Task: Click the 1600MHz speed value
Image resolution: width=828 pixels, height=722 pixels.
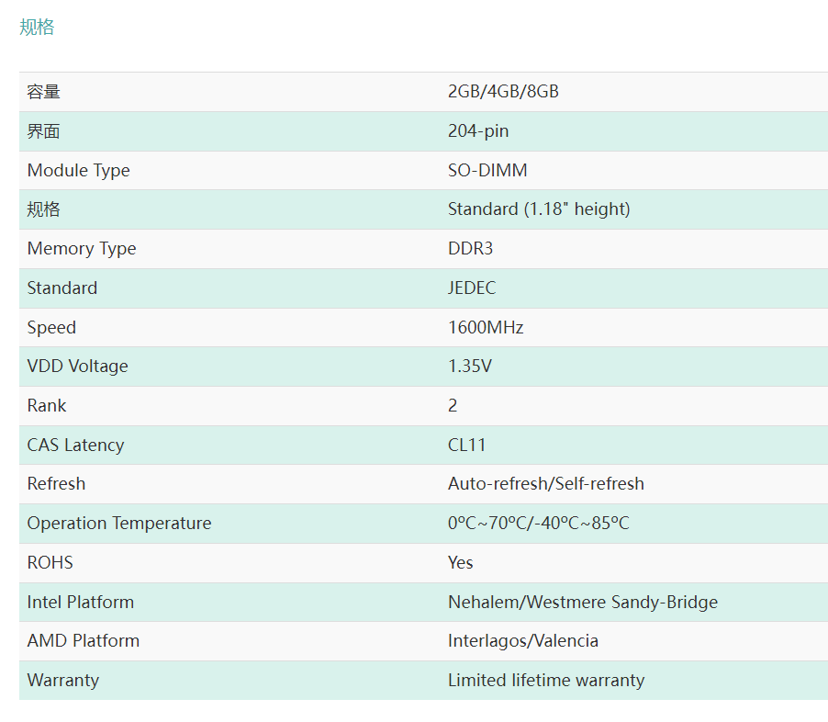Action: click(x=486, y=327)
